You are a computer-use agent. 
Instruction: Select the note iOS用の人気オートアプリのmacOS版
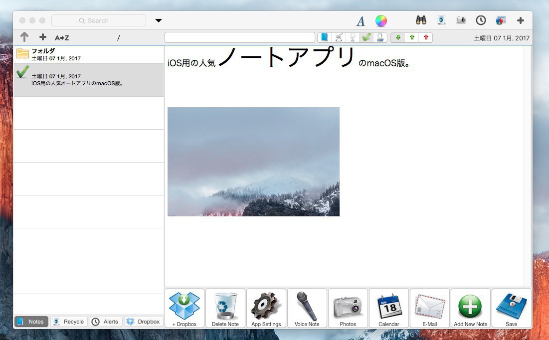(x=89, y=80)
